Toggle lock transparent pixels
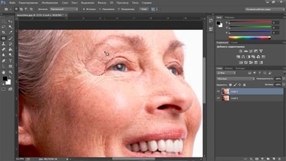Image resolution: width=286 pixels, height=161 pixels. [231, 85]
